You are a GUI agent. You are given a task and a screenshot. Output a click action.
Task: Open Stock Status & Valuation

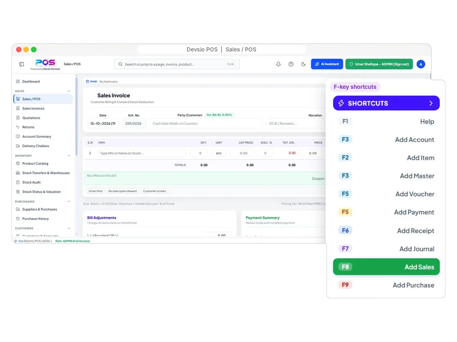coord(41,192)
